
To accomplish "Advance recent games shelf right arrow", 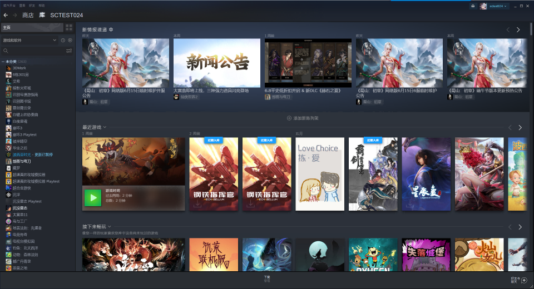I will [x=520, y=127].
